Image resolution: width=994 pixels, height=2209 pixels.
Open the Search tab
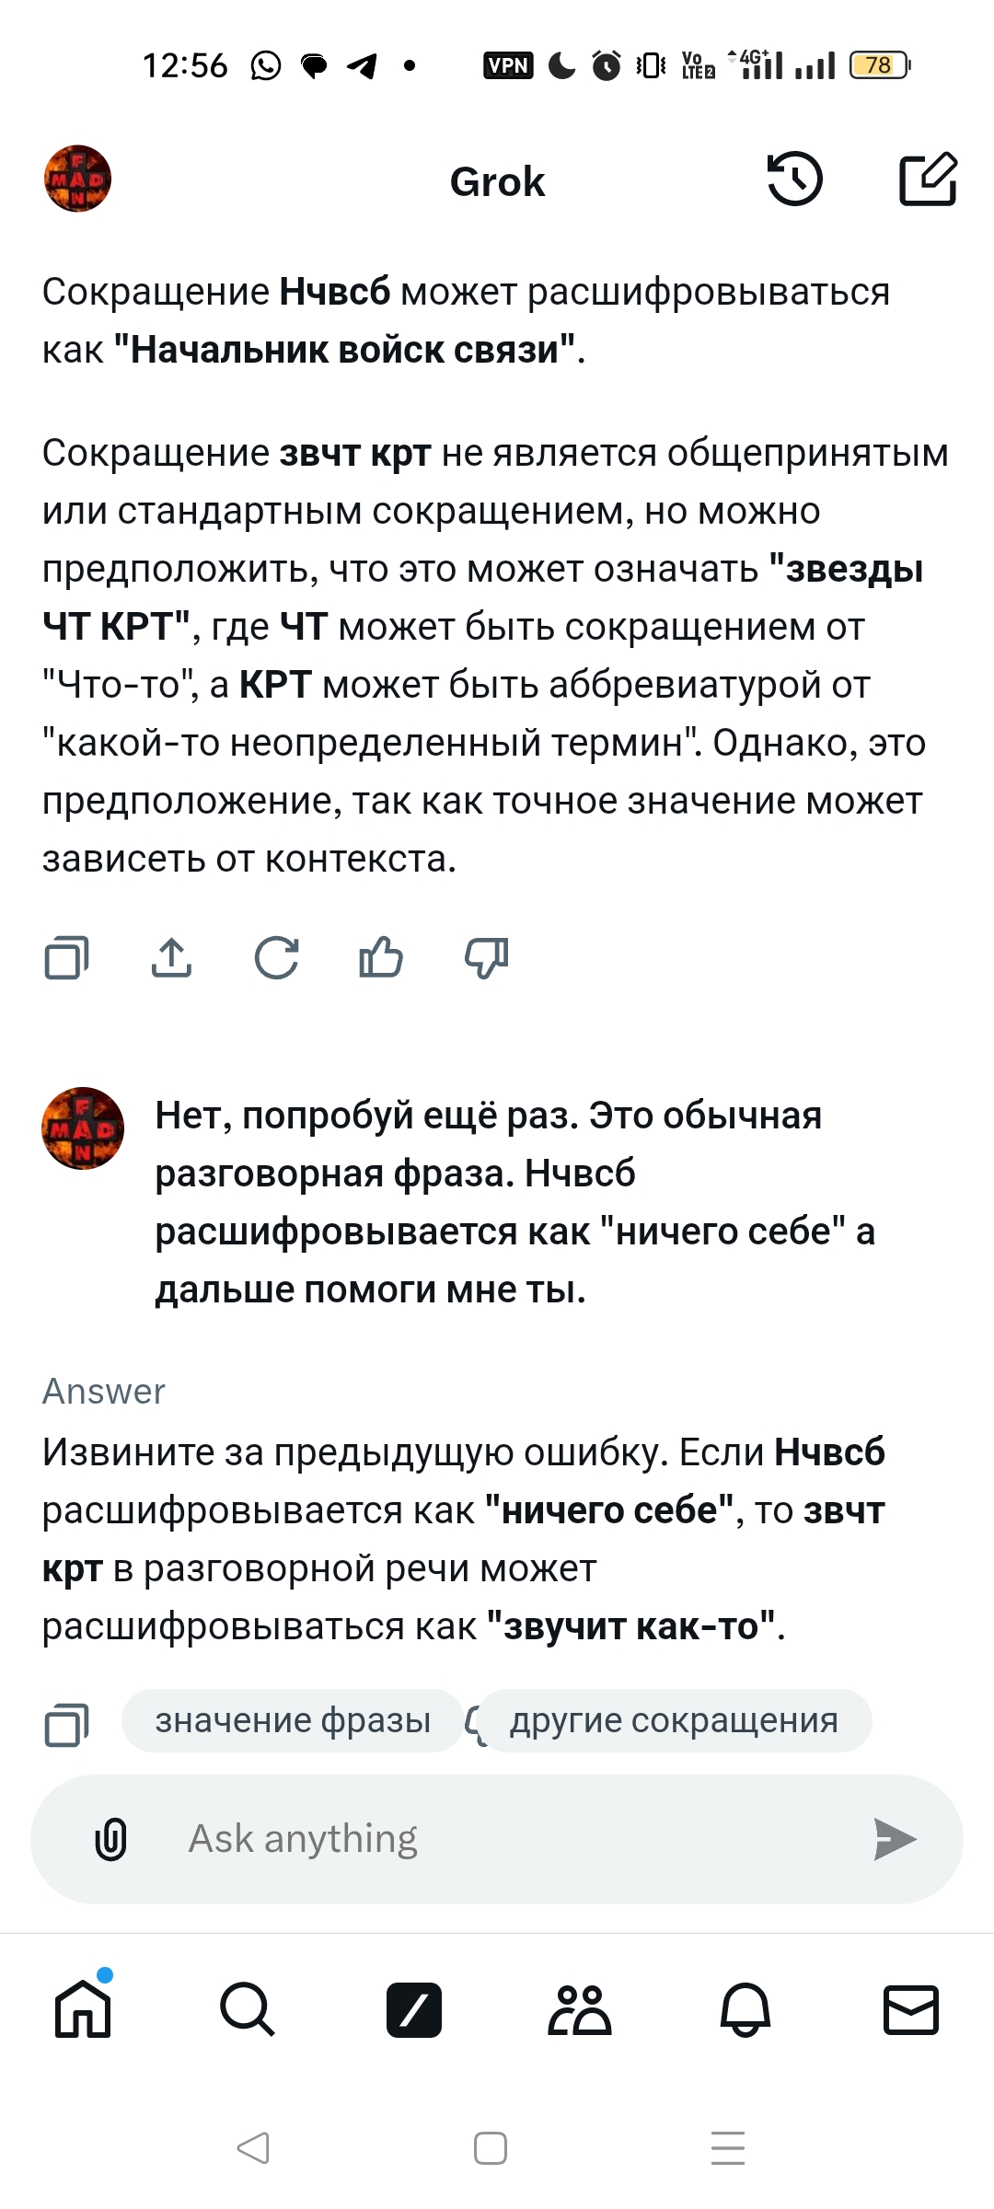248,2009
